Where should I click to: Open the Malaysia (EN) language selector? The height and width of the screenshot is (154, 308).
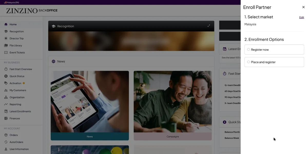12,2
